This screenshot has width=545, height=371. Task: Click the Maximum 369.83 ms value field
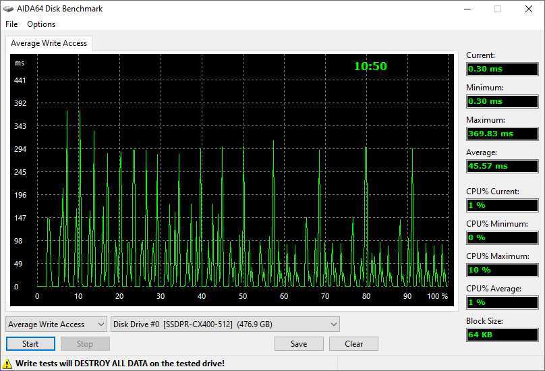click(x=503, y=134)
